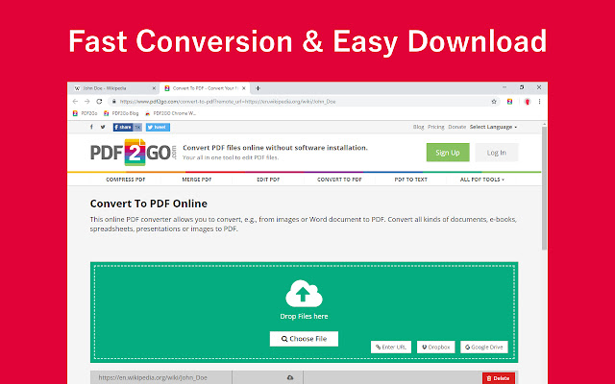
Task: Open the PDF TO TEXT menu item
Action: (410, 180)
